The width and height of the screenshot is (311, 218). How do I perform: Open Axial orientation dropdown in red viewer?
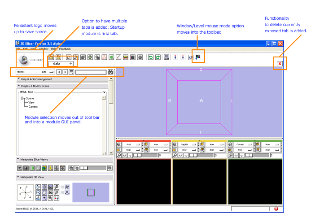point(131,144)
